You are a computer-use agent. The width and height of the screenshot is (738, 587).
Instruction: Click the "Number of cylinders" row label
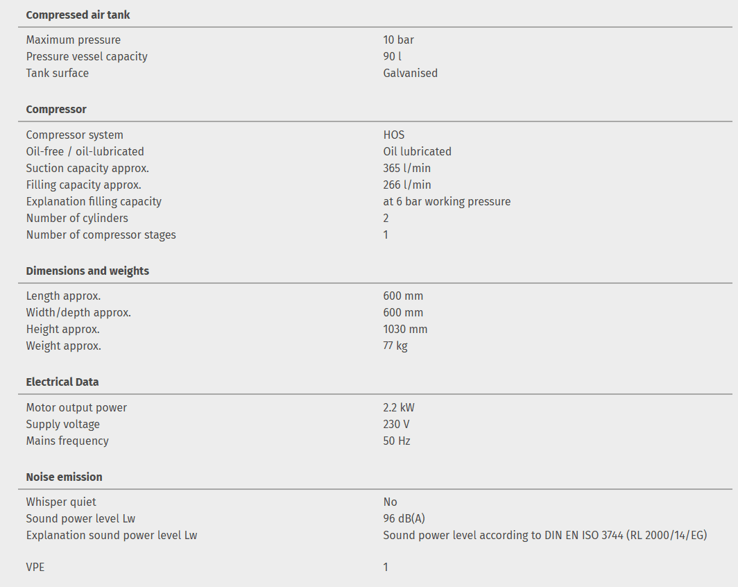(x=77, y=218)
